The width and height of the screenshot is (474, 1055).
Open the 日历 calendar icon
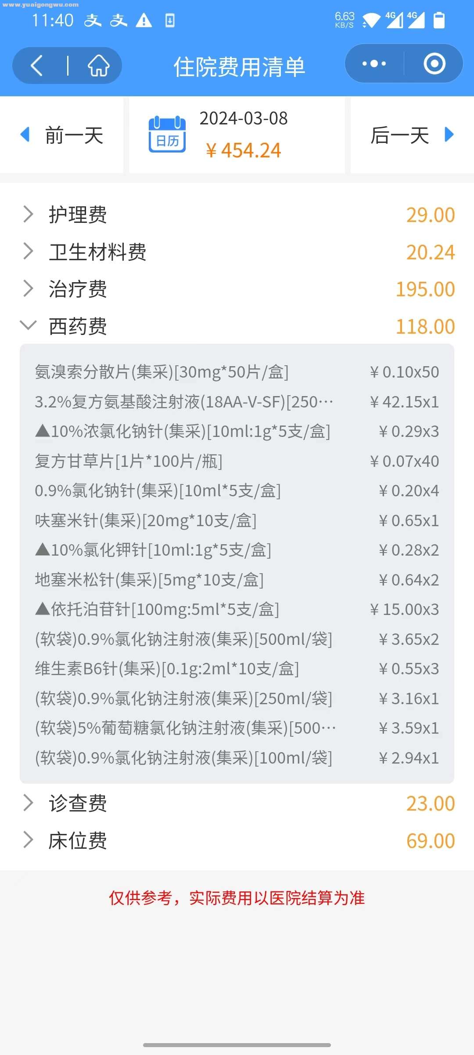click(167, 134)
